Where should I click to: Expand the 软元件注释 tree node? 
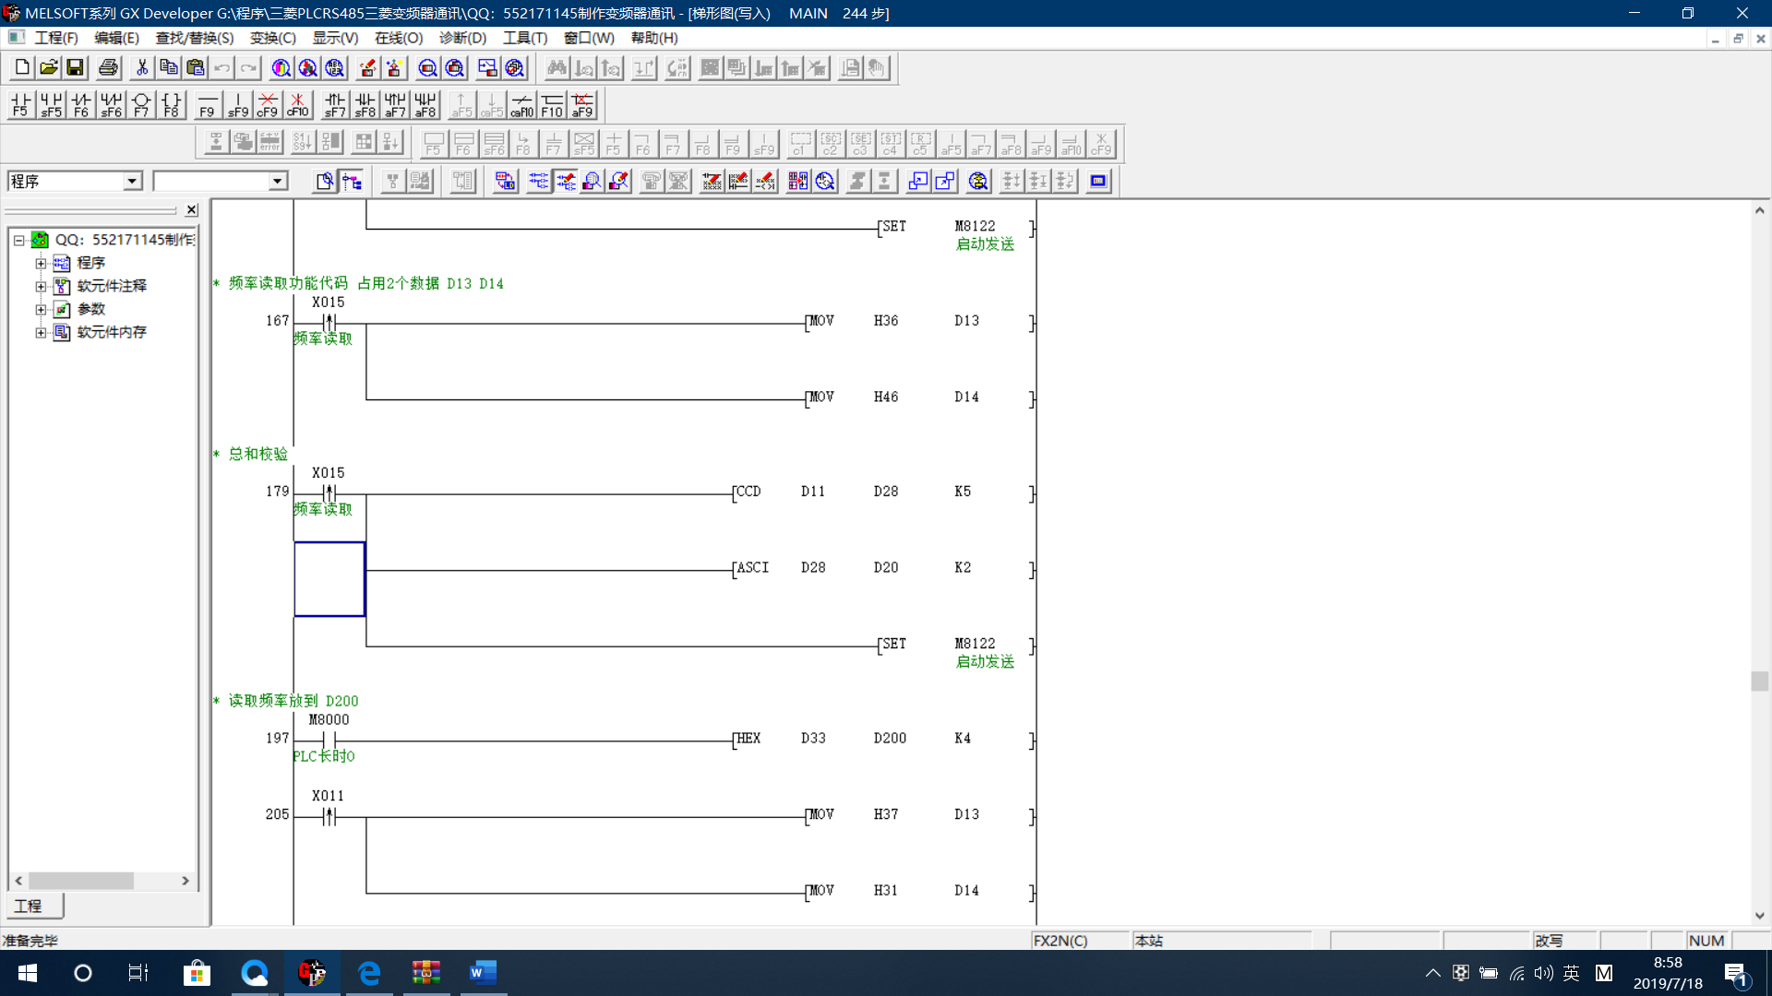[x=41, y=286]
